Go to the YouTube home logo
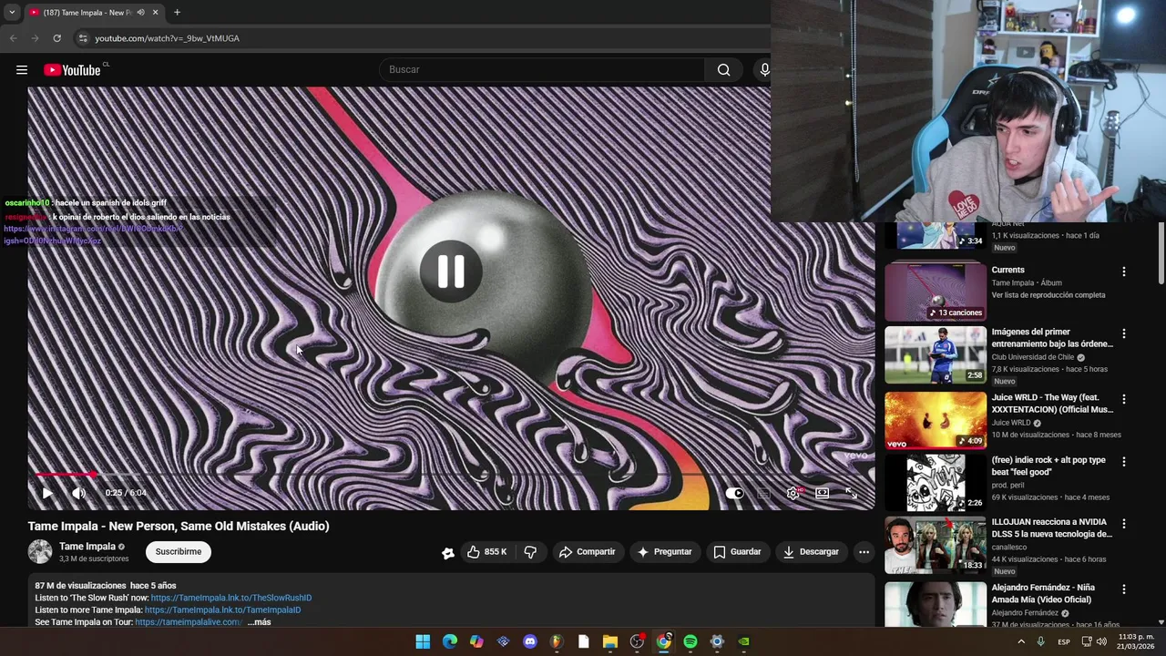 click(x=72, y=70)
